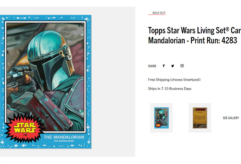Click card number 145 under Star Wars logo
The height and width of the screenshot is (164, 241).
25,135
